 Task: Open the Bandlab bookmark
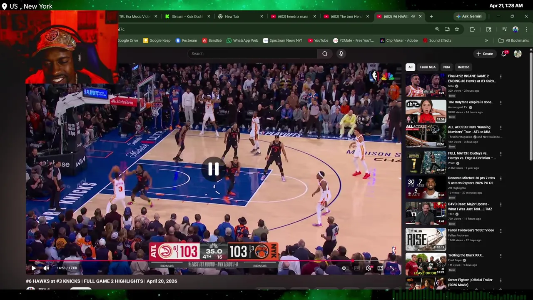tap(212, 40)
